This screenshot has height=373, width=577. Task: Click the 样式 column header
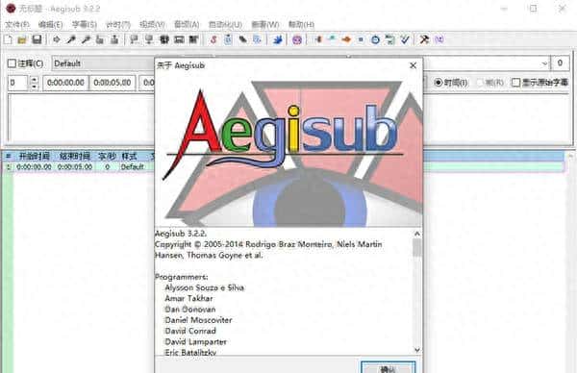[x=129, y=157]
